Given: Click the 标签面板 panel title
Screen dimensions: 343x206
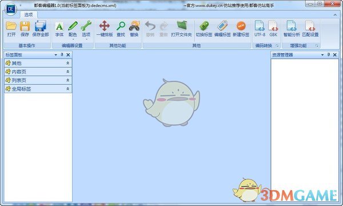Looking at the screenshot, I should click(14, 55).
